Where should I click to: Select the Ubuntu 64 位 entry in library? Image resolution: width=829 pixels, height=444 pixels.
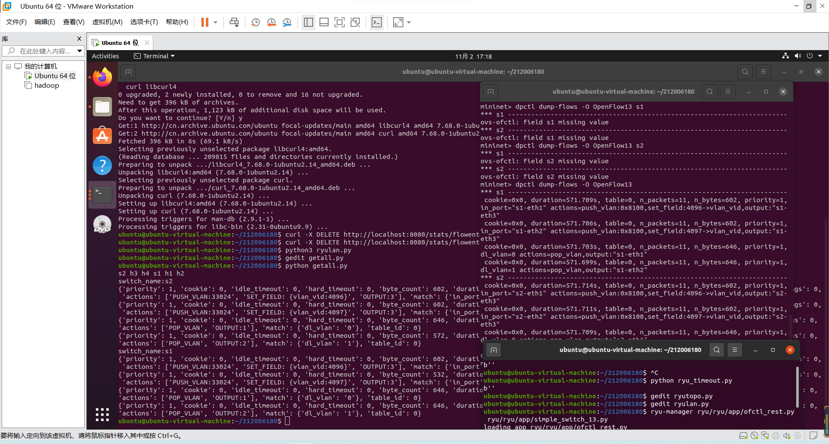(x=50, y=76)
